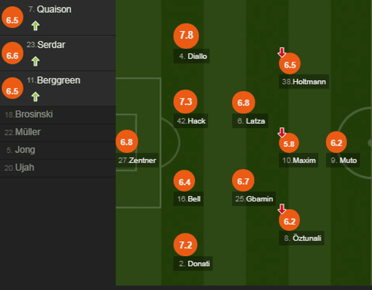The image size is (372, 290).
Task: Click the green arrow below Berggreen
Action: (35, 97)
